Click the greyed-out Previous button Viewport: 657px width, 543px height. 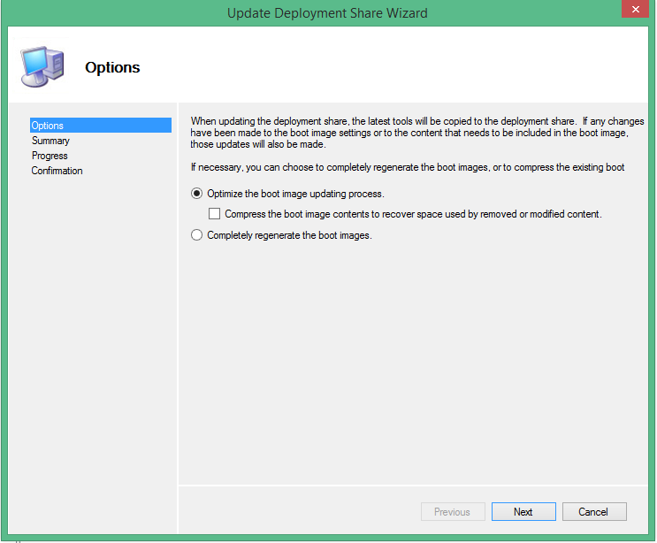[x=452, y=512]
